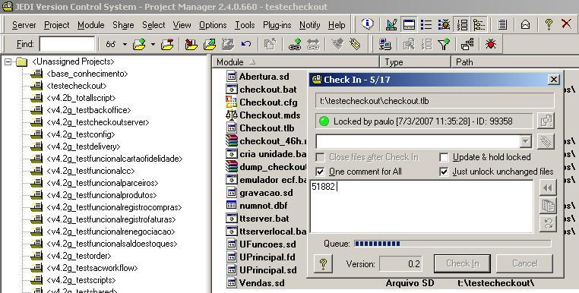Screen dimensions: 579x293
Task: Open the Plug-ins menu
Action: [x=277, y=25]
